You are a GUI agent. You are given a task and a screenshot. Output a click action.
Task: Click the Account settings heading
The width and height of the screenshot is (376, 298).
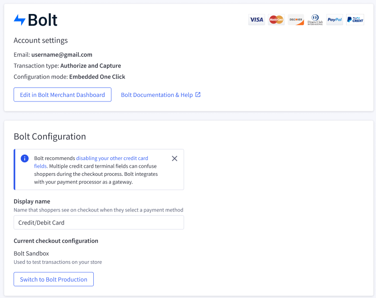pyautogui.click(x=41, y=40)
